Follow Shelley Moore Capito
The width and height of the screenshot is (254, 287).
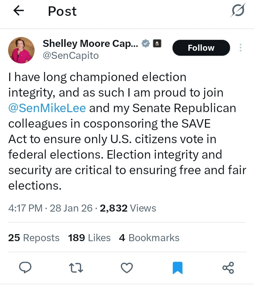pyautogui.click(x=201, y=48)
